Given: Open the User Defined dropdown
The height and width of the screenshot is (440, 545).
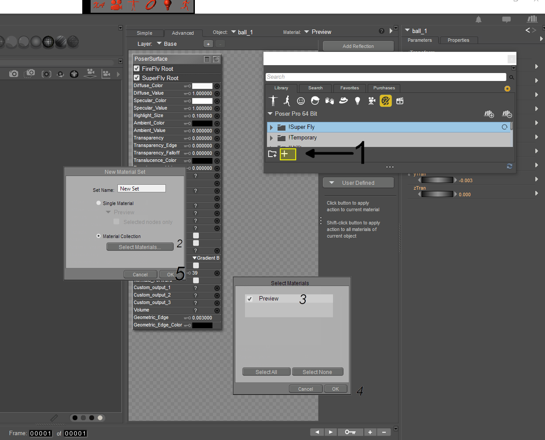Looking at the screenshot, I should pyautogui.click(x=358, y=183).
